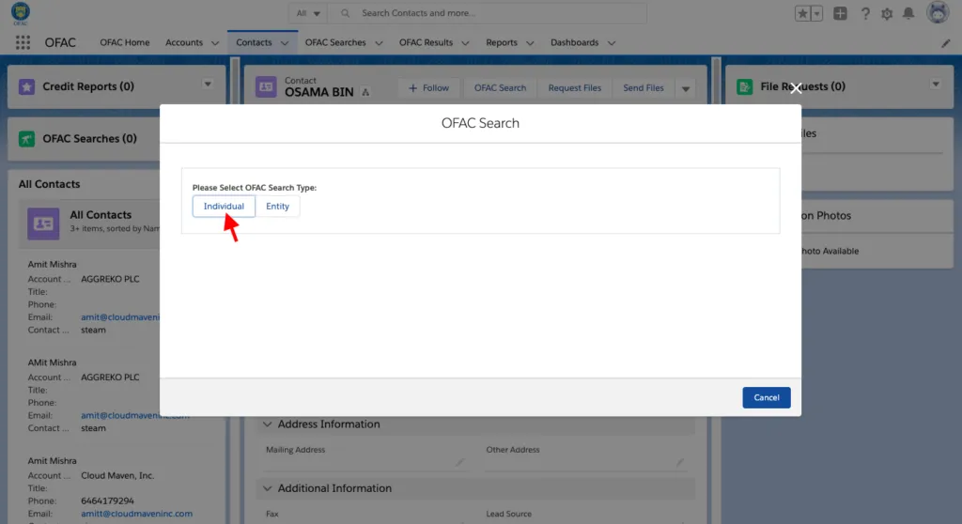Open the global actions plus icon
962x524 pixels.
(840, 13)
